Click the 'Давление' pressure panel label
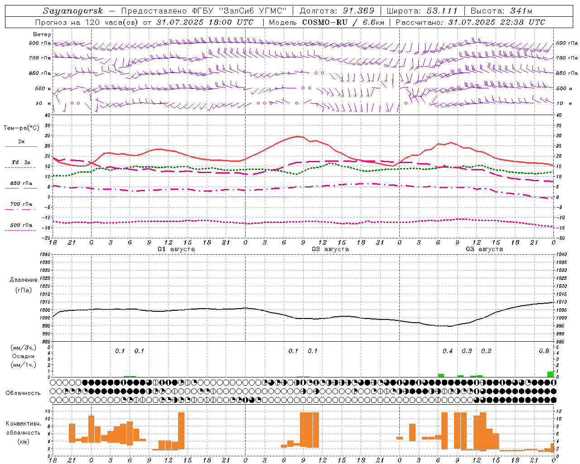The height and width of the screenshot is (464, 580). (24, 280)
